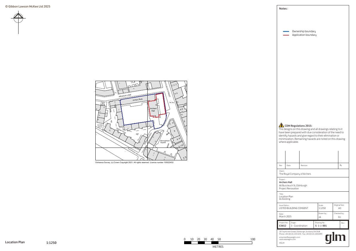Image resolution: width=356 pixels, height=251 pixels.
Task: Click the north arrow compass symbol
Action: click(19, 22)
